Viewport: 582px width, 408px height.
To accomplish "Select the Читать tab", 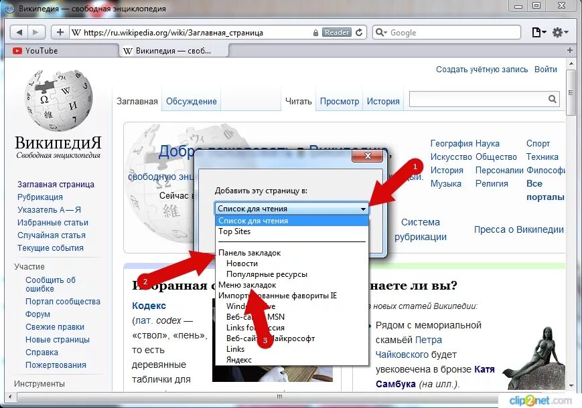I will pyautogui.click(x=299, y=101).
